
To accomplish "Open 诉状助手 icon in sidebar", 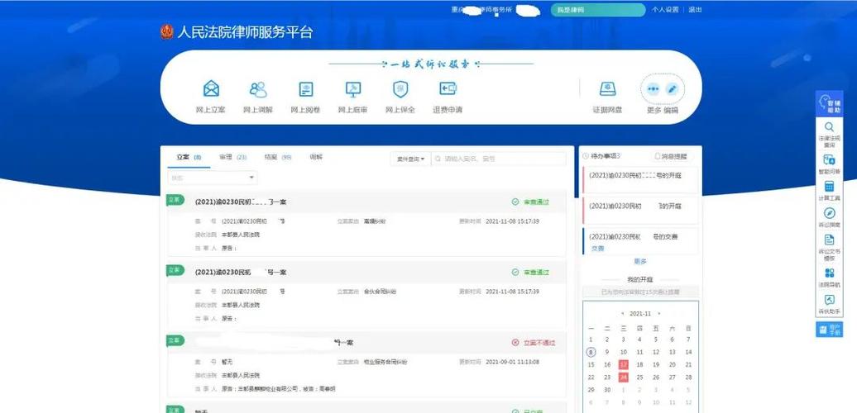I will point(829,300).
